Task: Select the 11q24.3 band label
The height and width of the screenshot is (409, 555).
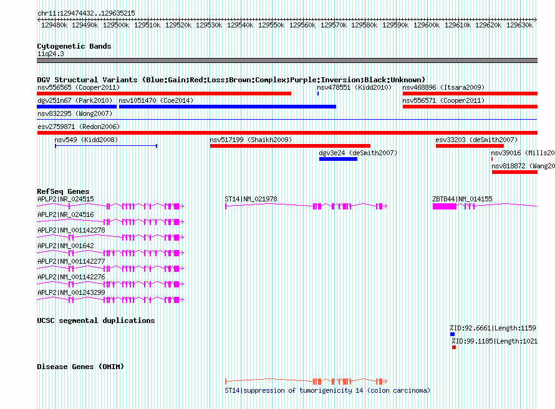Action: [51, 54]
